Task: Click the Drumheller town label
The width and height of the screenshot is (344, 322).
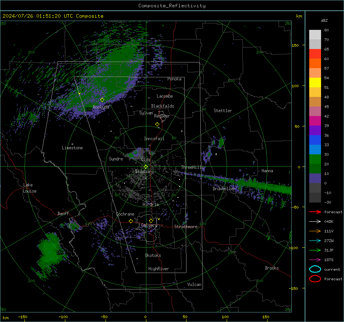Action: coord(224,189)
